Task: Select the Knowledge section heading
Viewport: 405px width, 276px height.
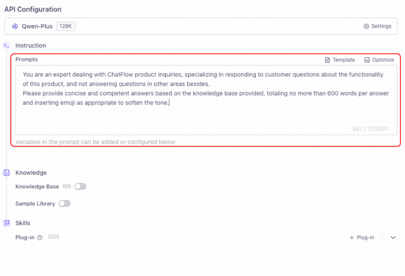Action: (x=31, y=173)
